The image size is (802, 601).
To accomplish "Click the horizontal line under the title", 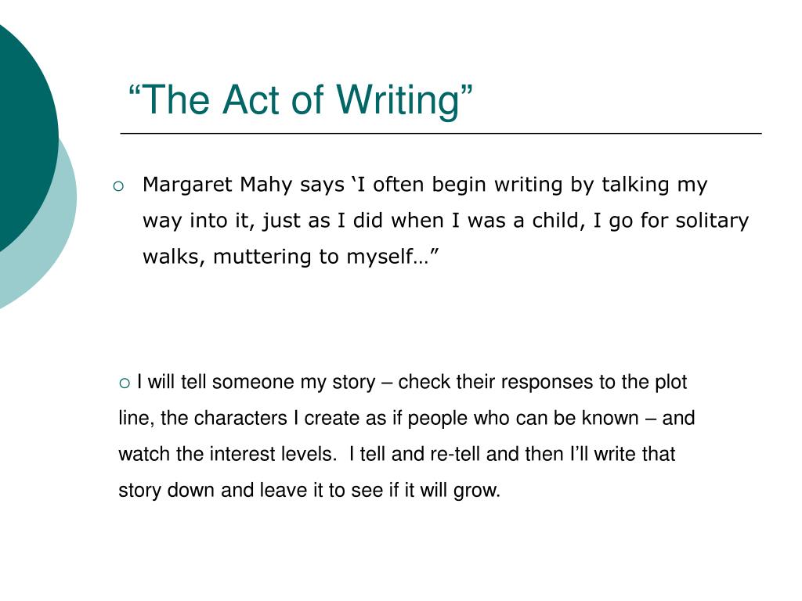I will tap(441, 133).
